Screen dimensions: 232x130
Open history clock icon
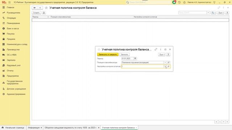(x=179, y=3)
